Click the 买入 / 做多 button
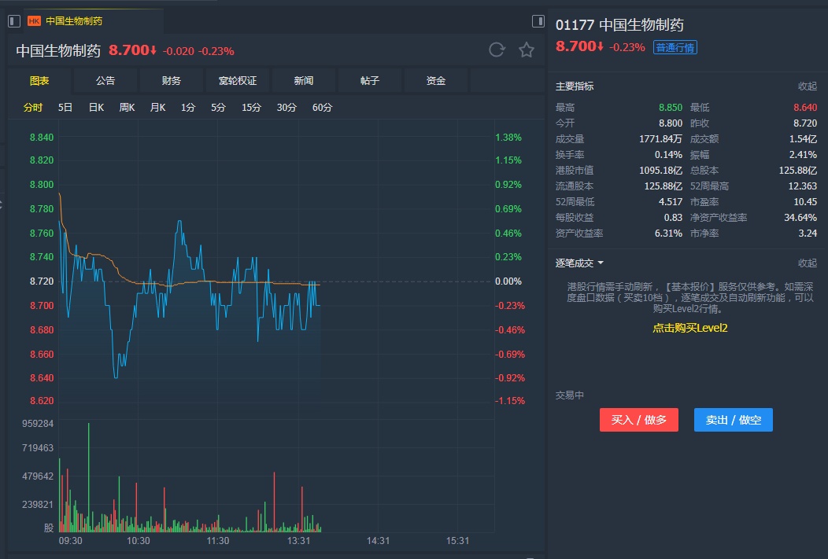 tap(639, 420)
